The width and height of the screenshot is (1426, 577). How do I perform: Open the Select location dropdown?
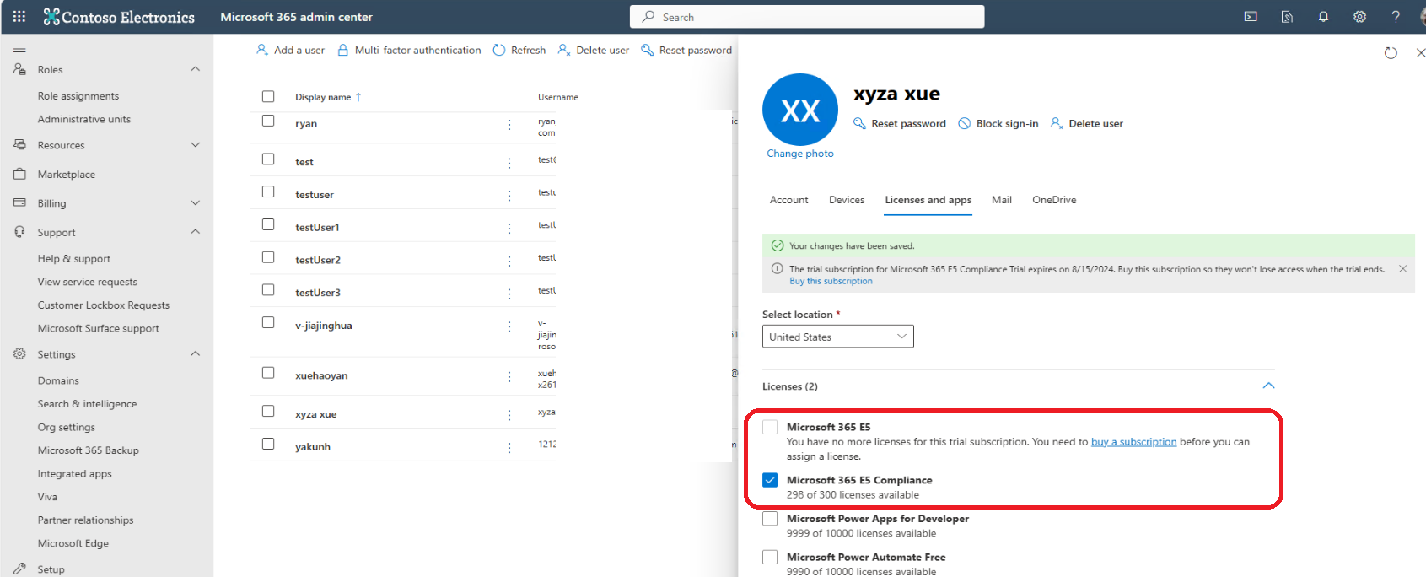(x=838, y=337)
